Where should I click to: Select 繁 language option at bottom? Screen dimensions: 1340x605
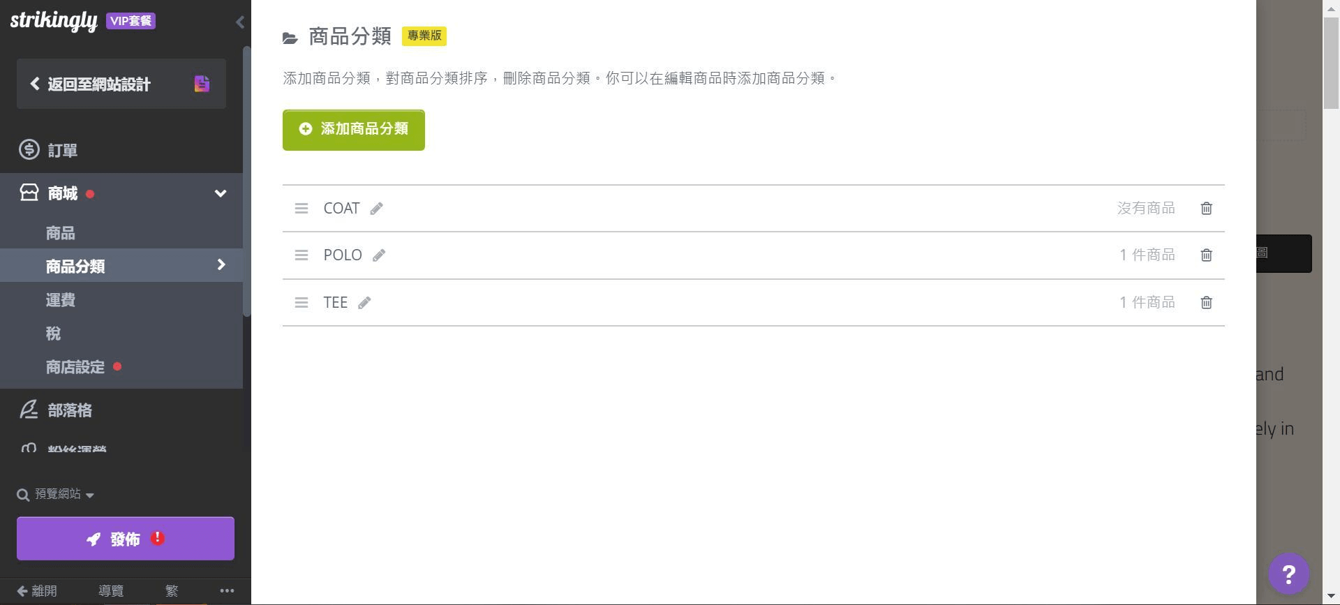tap(172, 590)
